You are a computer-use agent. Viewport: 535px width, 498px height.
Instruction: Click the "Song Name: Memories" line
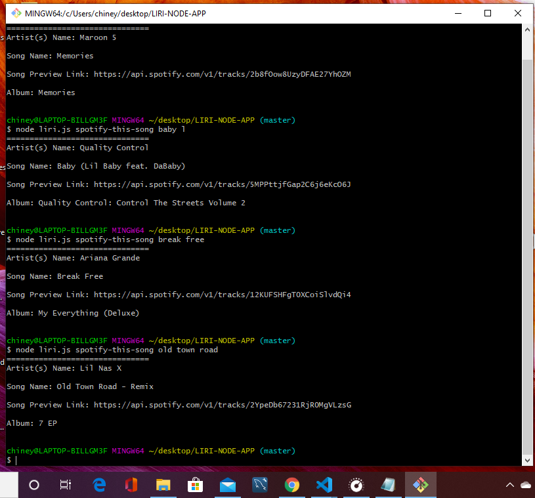pos(50,56)
